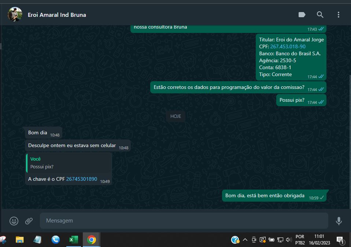The height and width of the screenshot is (247, 351).
Task: Search within this conversation
Action: (320, 15)
